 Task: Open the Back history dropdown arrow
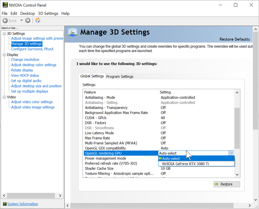click(x=21, y=20)
